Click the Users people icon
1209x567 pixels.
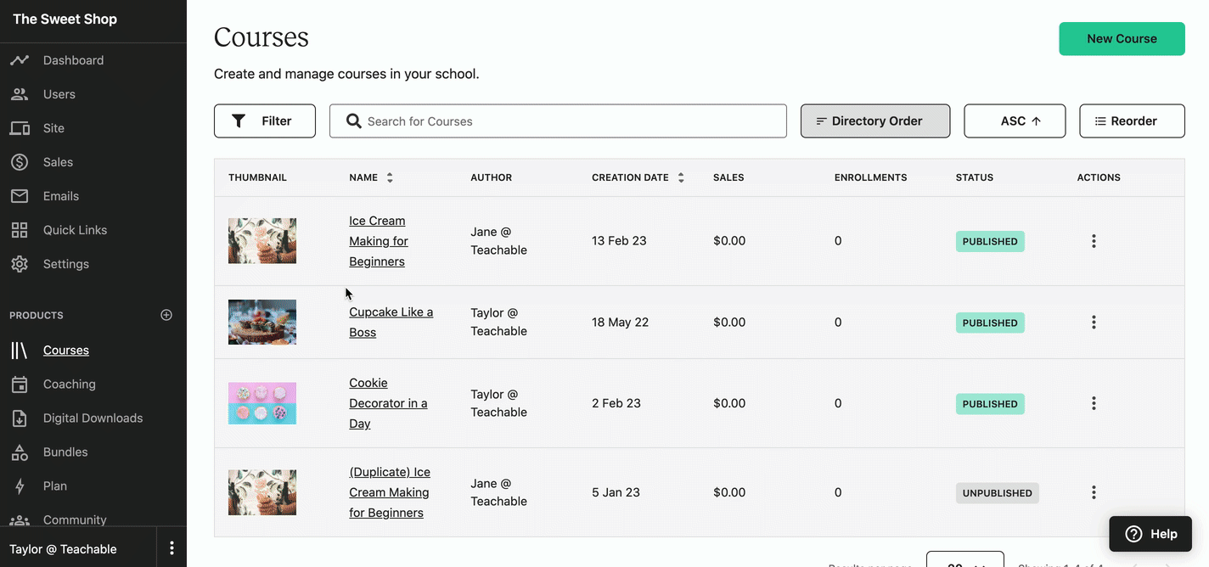point(20,94)
